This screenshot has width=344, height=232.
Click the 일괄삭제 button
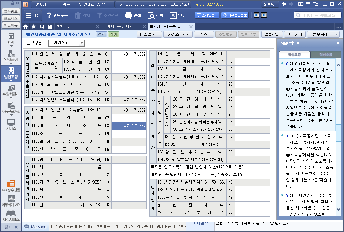tap(272, 34)
